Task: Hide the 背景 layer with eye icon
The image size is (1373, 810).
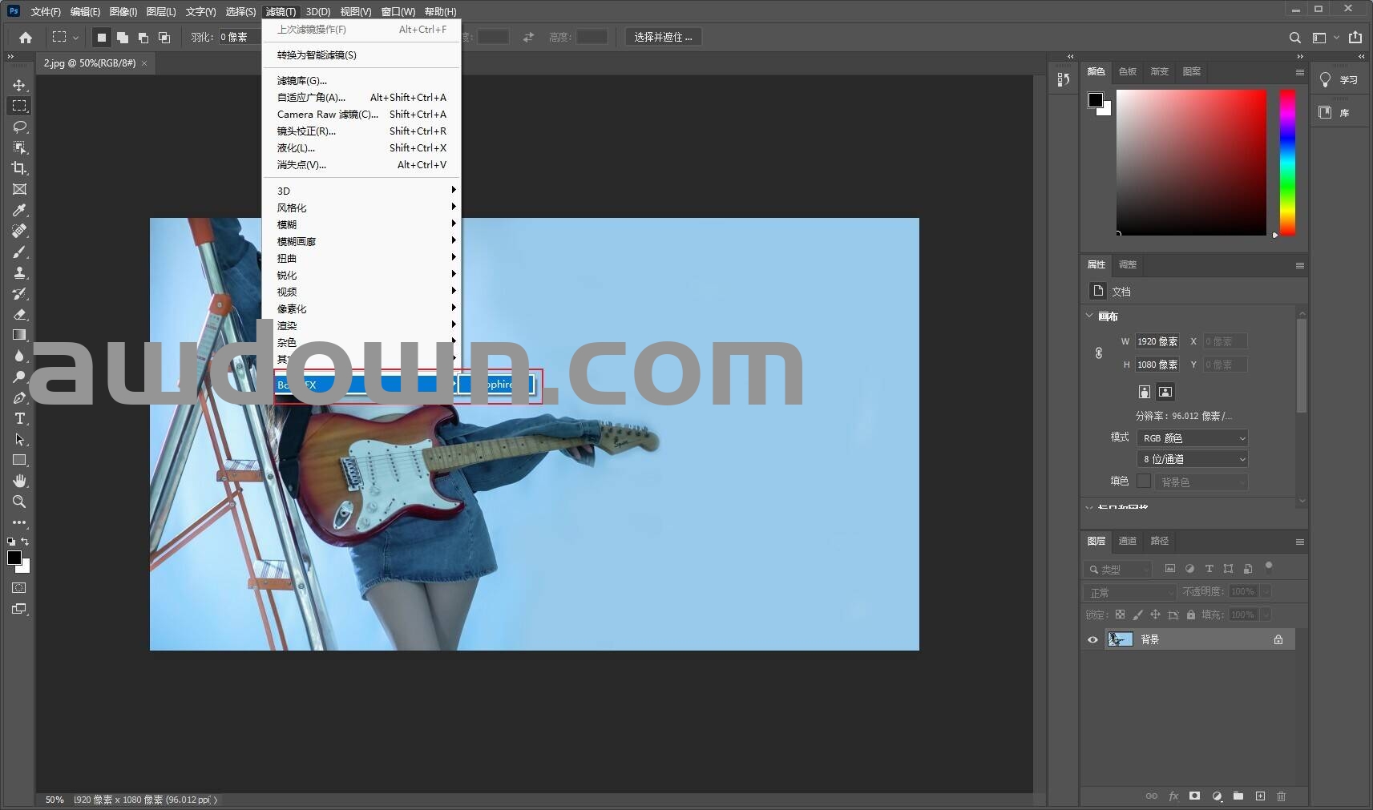Action: (1092, 639)
